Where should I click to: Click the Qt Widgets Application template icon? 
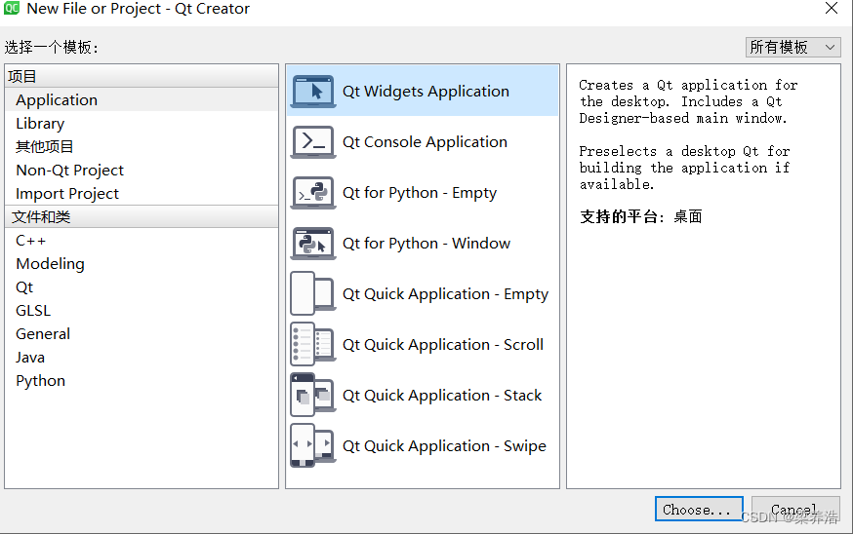tap(313, 92)
